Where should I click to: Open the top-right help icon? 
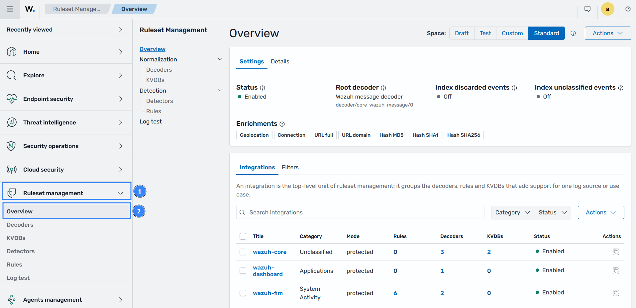point(628,9)
